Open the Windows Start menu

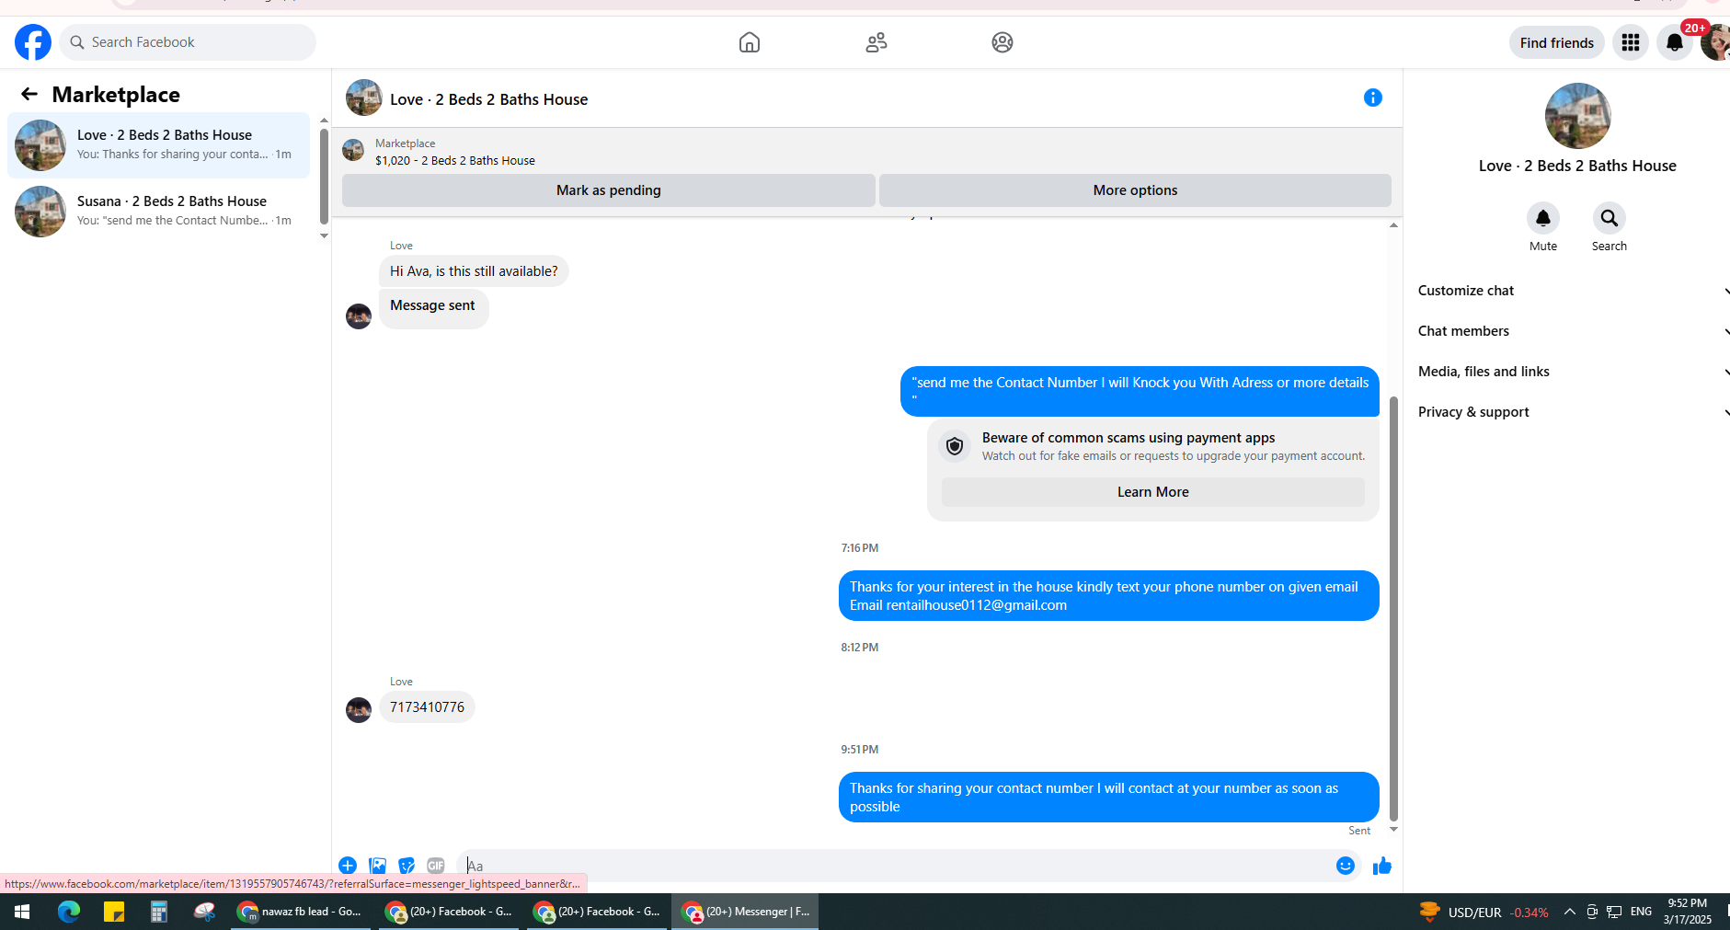pyautogui.click(x=22, y=912)
